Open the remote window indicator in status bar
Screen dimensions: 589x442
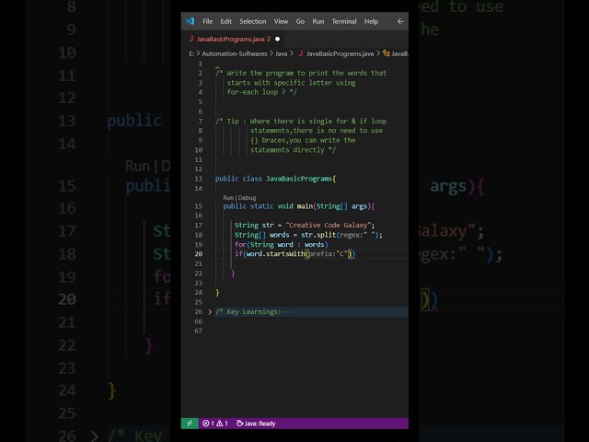click(190, 424)
